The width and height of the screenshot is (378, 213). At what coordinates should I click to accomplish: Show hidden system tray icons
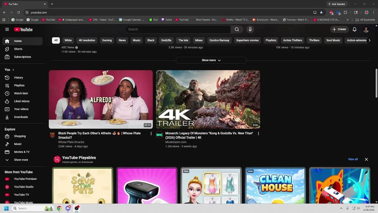click(341, 208)
